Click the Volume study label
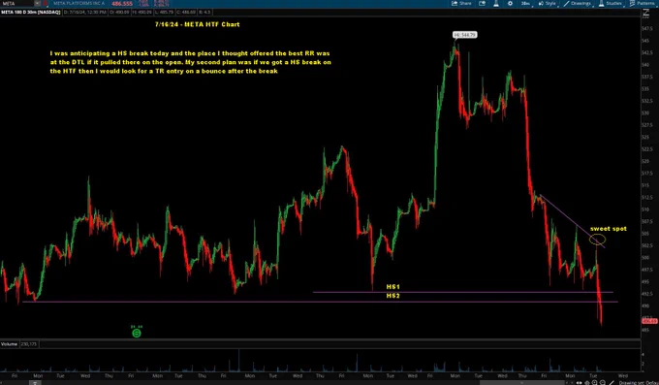The image size is (659, 385). click(x=9, y=344)
